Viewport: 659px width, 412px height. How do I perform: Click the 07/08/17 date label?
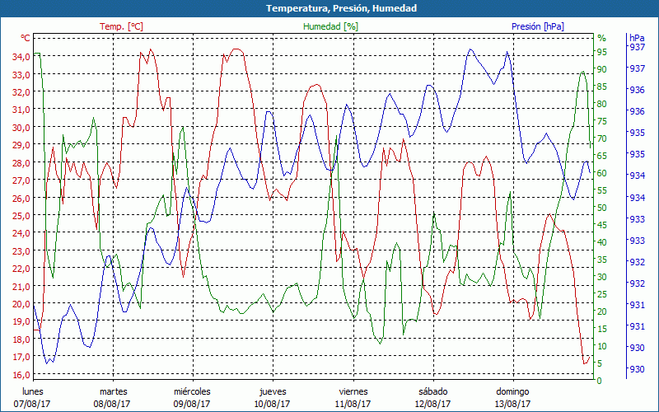[x=33, y=404]
